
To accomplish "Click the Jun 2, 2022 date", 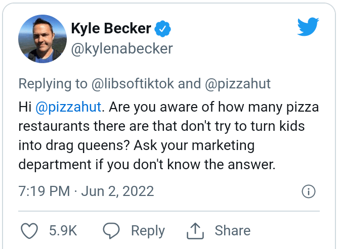I will point(117,192).
